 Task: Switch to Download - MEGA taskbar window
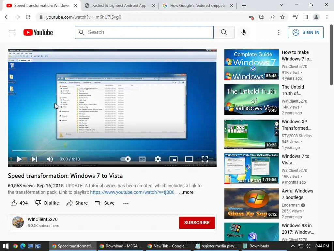121,246
